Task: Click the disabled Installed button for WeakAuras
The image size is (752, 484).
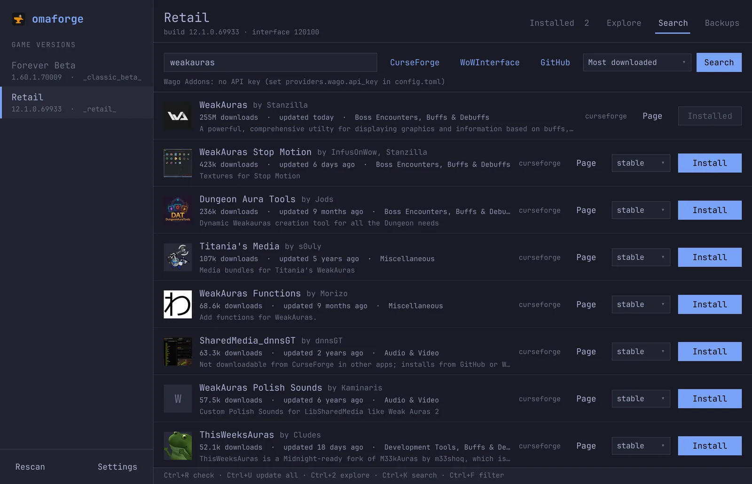Action: tap(710, 116)
